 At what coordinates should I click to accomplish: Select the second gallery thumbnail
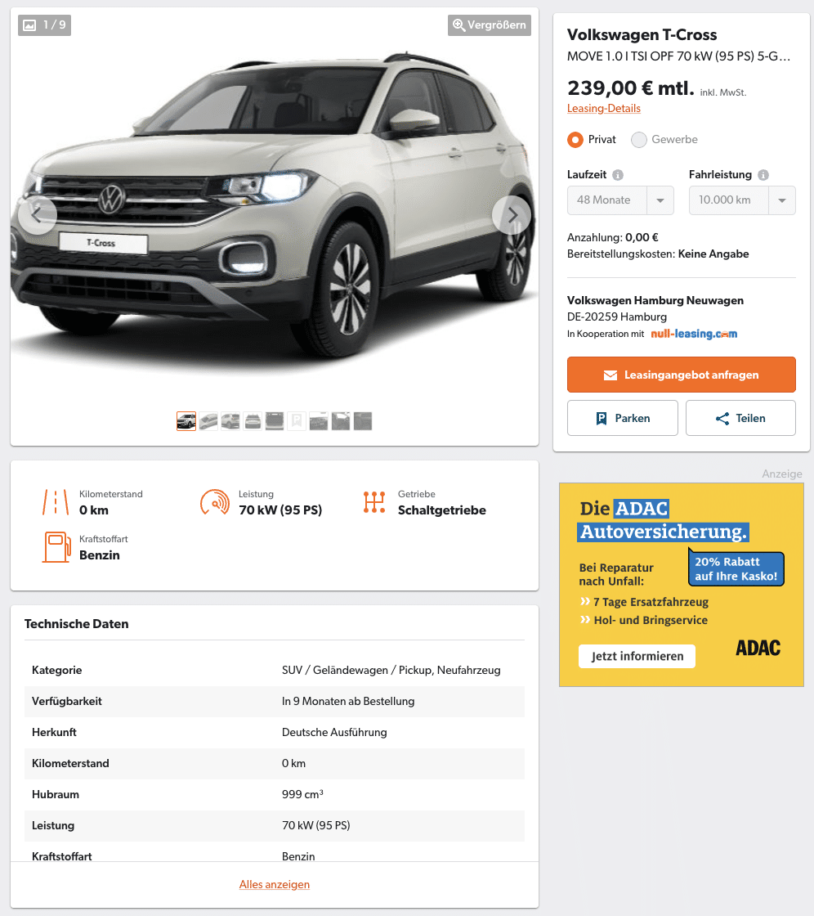coord(208,421)
